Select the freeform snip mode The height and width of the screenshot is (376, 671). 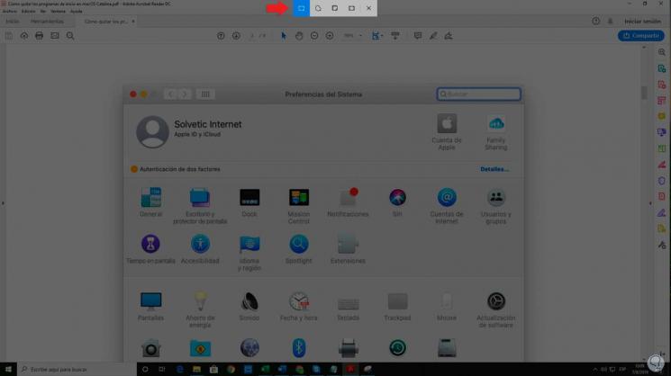point(318,8)
